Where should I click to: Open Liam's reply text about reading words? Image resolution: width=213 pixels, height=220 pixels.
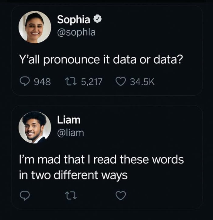coord(101,167)
